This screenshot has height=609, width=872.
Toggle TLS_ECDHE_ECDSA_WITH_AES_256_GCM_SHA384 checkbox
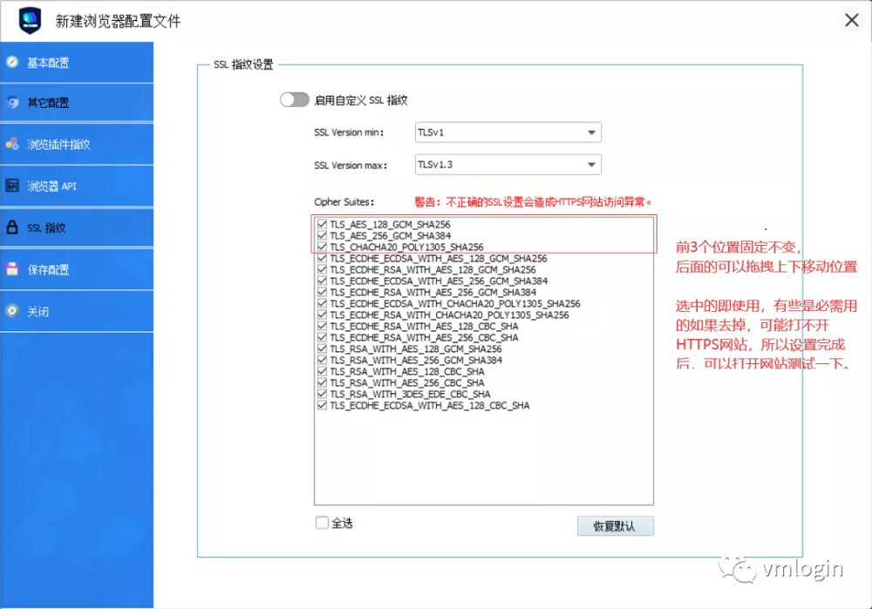point(322,281)
